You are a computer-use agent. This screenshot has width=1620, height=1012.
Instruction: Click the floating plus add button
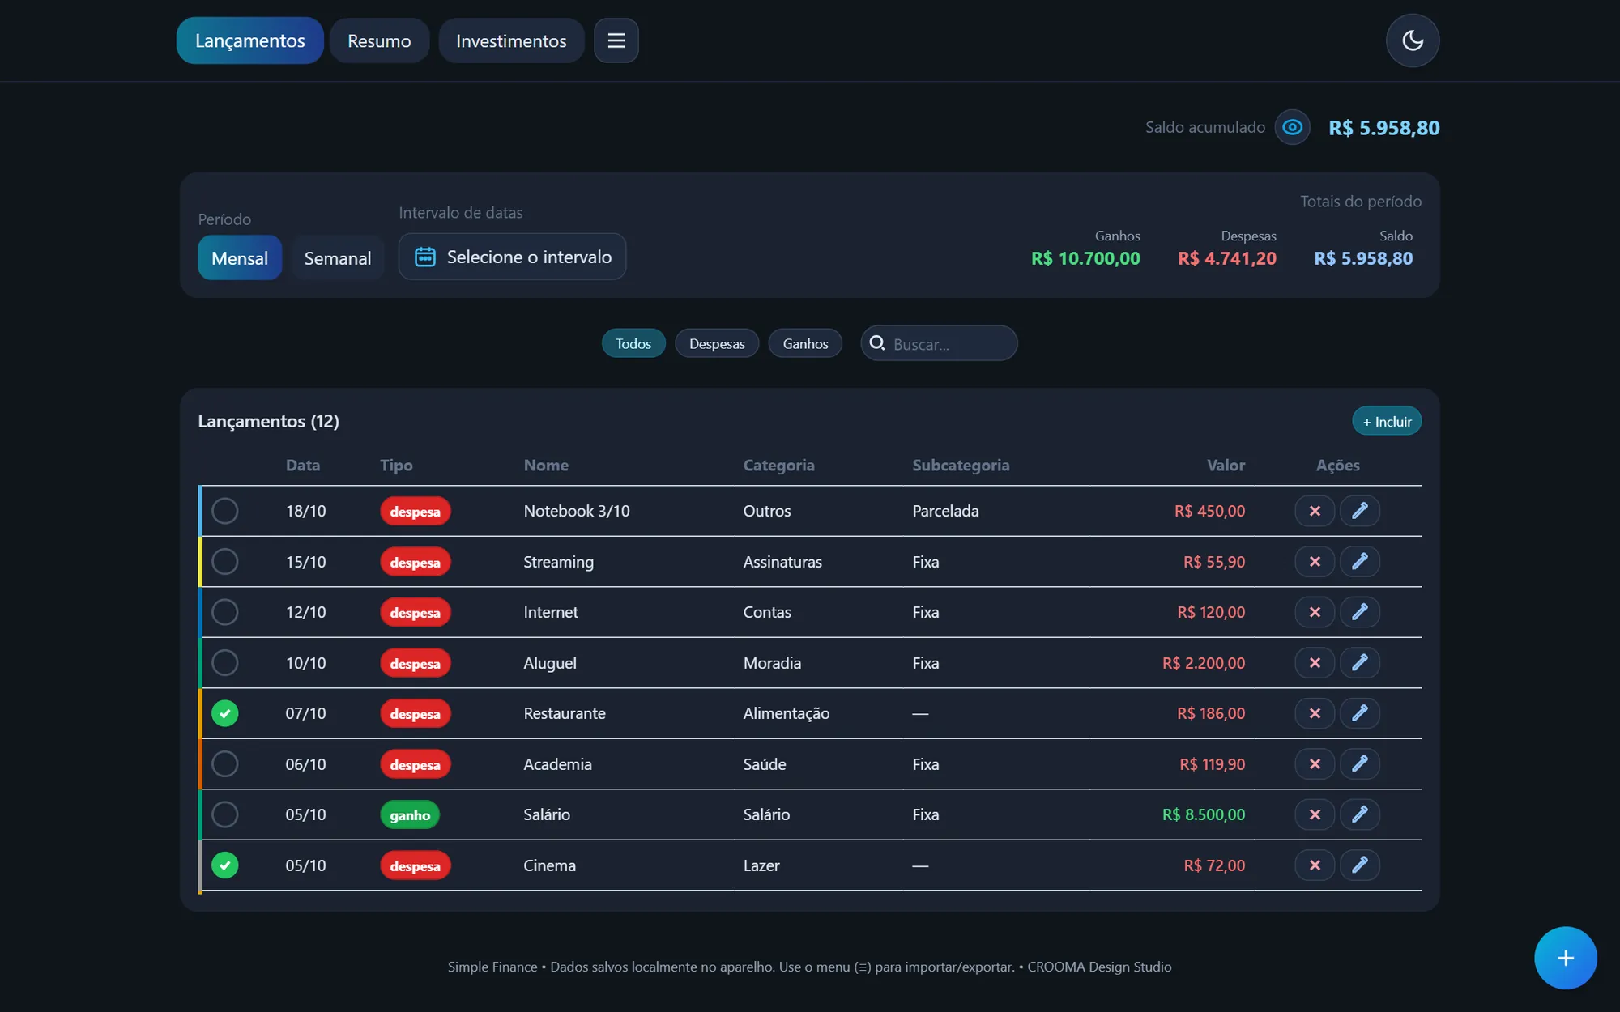[1565, 958]
